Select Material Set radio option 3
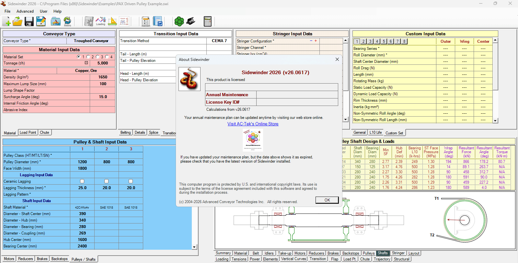Viewport: 518px width, 263px height. pos(98,57)
